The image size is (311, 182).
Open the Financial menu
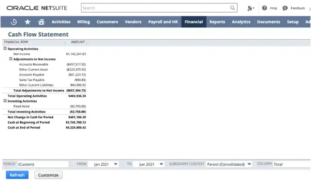click(194, 22)
